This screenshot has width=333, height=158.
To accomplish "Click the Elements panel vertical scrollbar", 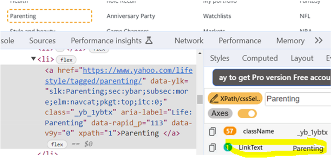I will tap(200, 100).
